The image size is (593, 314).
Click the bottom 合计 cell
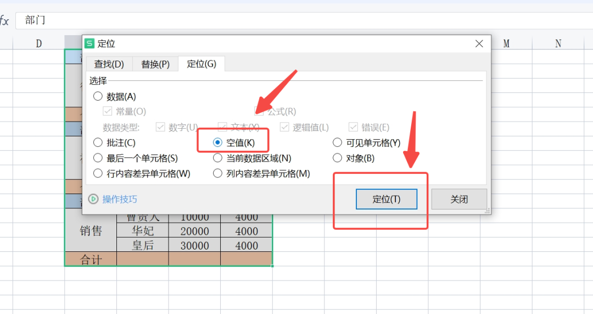(91, 259)
